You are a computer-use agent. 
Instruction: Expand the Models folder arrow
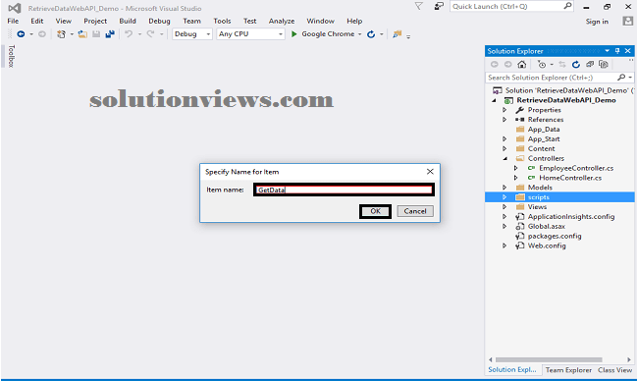click(x=504, y=188)
